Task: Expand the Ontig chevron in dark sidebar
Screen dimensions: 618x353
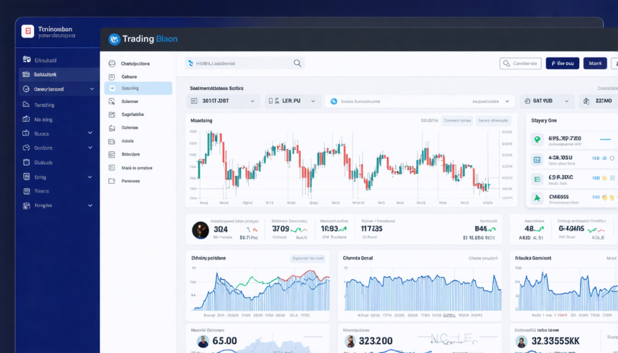Action: click(x=90, y=177)
